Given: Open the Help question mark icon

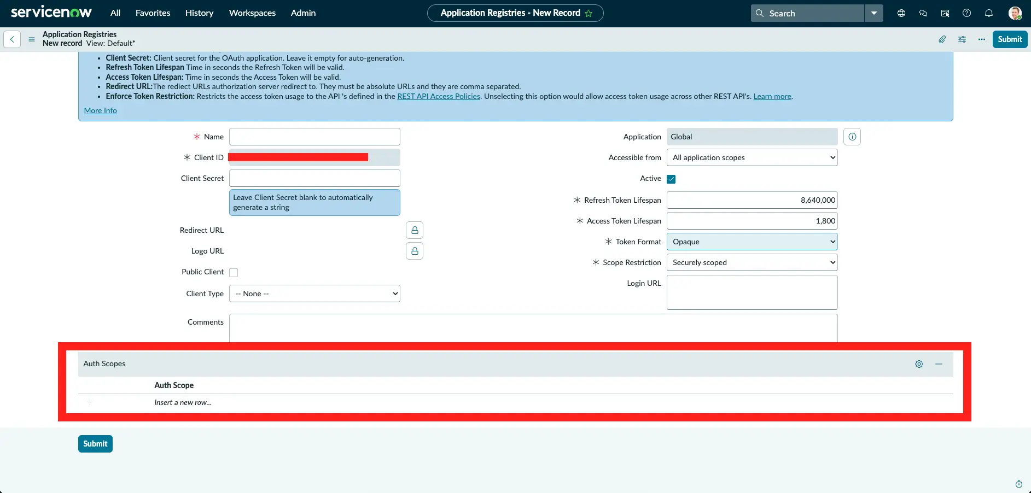Looking at the screenshot, I should pyautogui.click(x=967, y=13).
